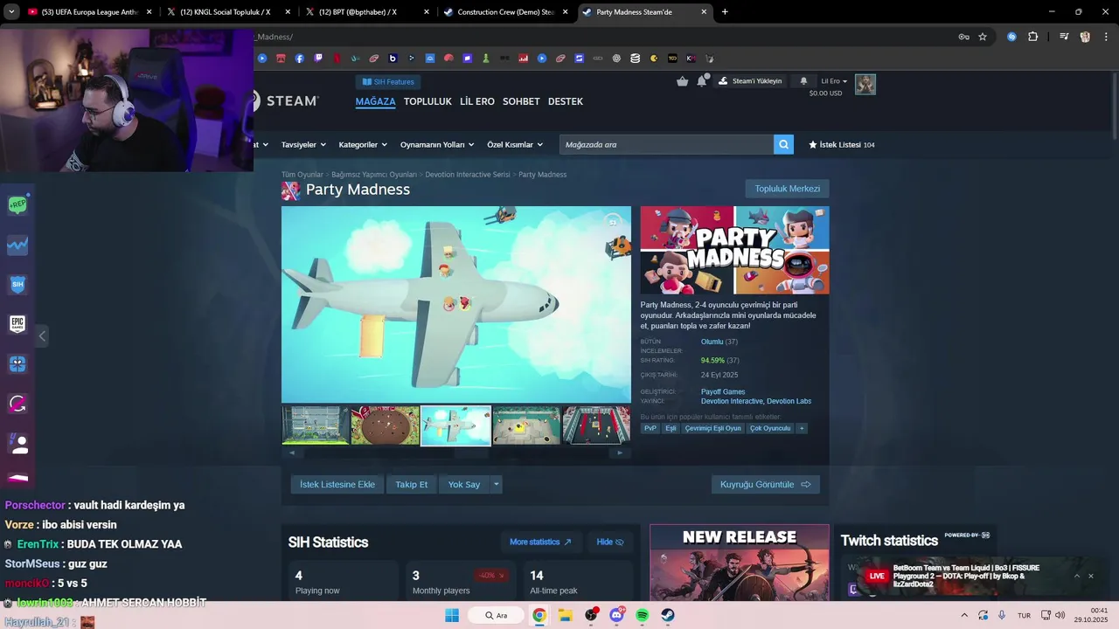Open the price chart sidebar icon
This screenshot has width=1119, height=629.
[x=17, y=245]
